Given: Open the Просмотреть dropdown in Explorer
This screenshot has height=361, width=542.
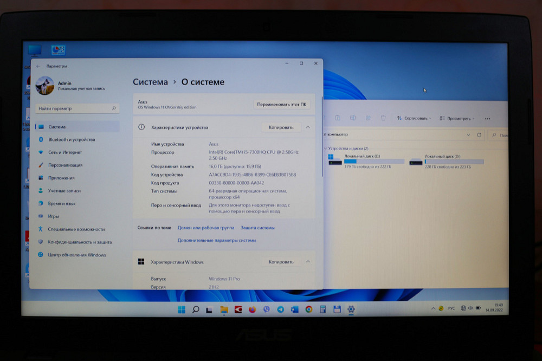Looking at the screenshot, I should coord(457,118).
